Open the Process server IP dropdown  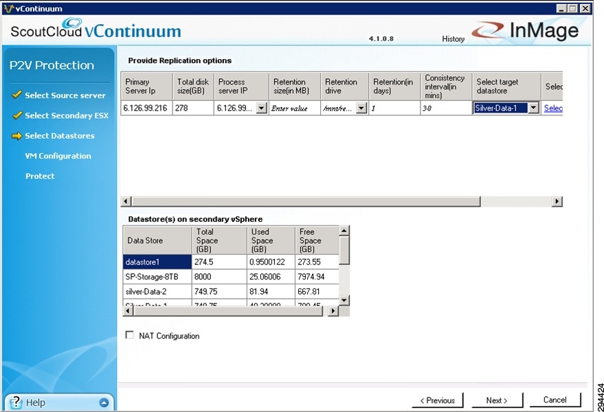tap(262, 108)
